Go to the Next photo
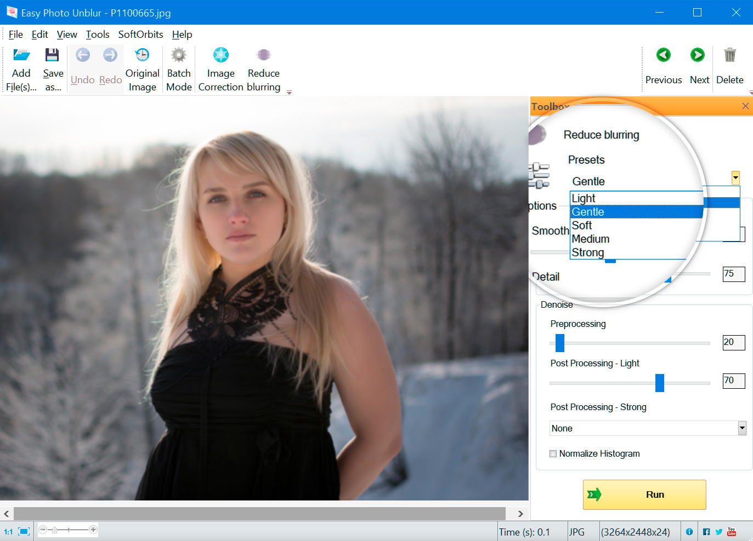The height and width of the screenshot is (541, 753). [x=698, y=66]
